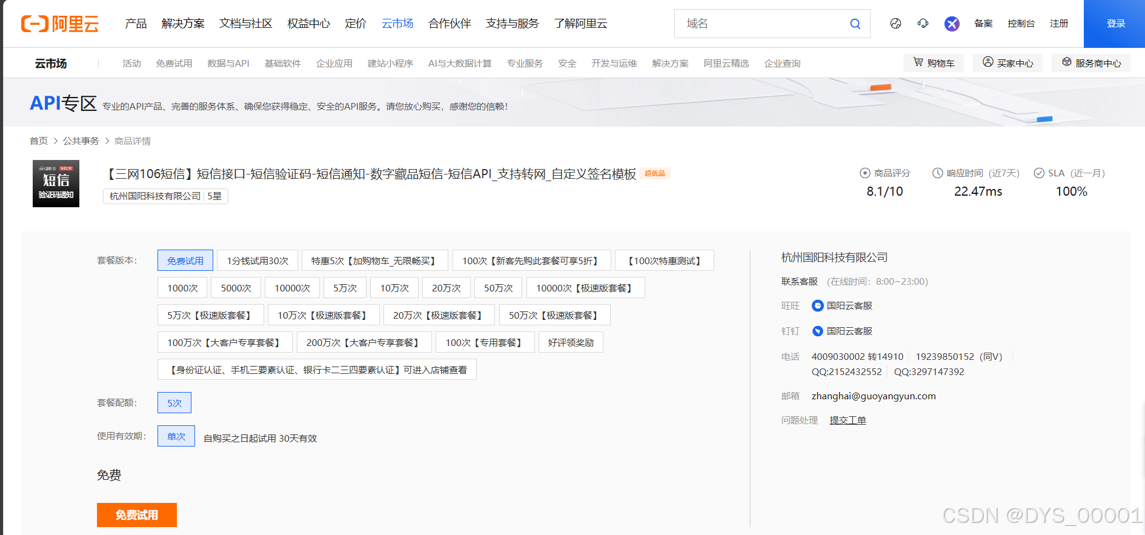Open the 安全 category
This screenshot has width=1145, height=535.
pyautogui.click(x=567, y=64)
